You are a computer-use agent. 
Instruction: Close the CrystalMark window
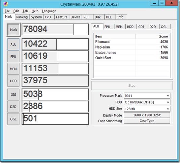(x=172, y=3)
